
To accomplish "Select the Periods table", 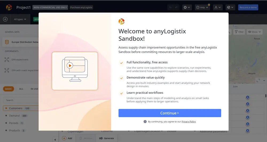I will [x=14, y=123].
